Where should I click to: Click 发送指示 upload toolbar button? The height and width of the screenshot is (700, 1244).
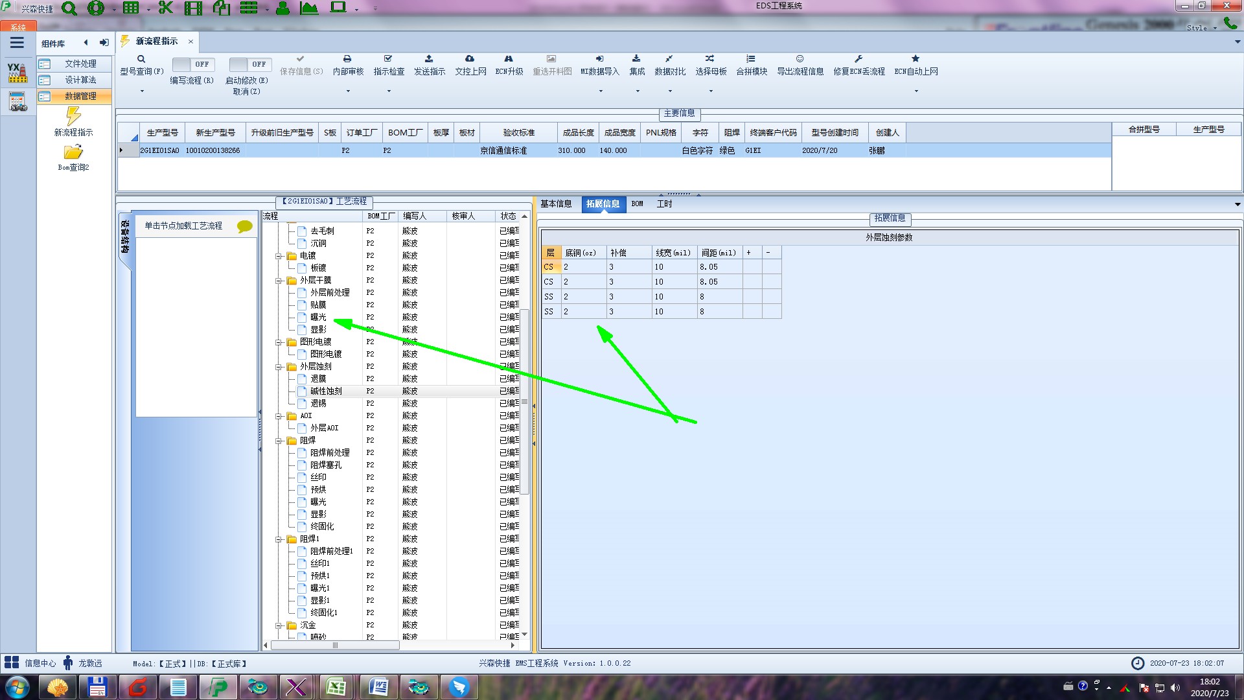point(430,65)
